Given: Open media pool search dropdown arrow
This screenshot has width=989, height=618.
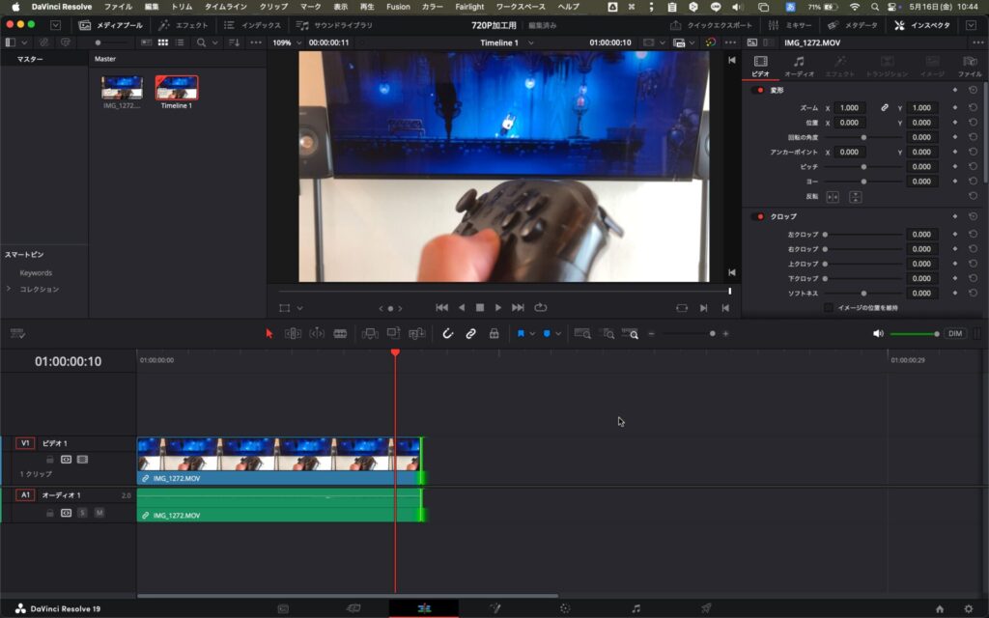Looking at the screenshot, I should pyautogui.click(x=214, y=42).
